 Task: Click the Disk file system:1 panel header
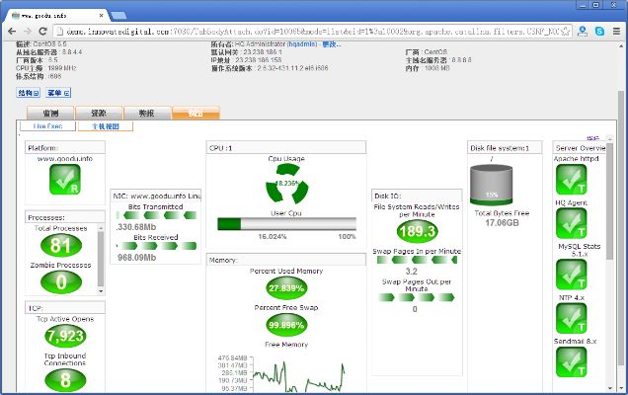505,148
